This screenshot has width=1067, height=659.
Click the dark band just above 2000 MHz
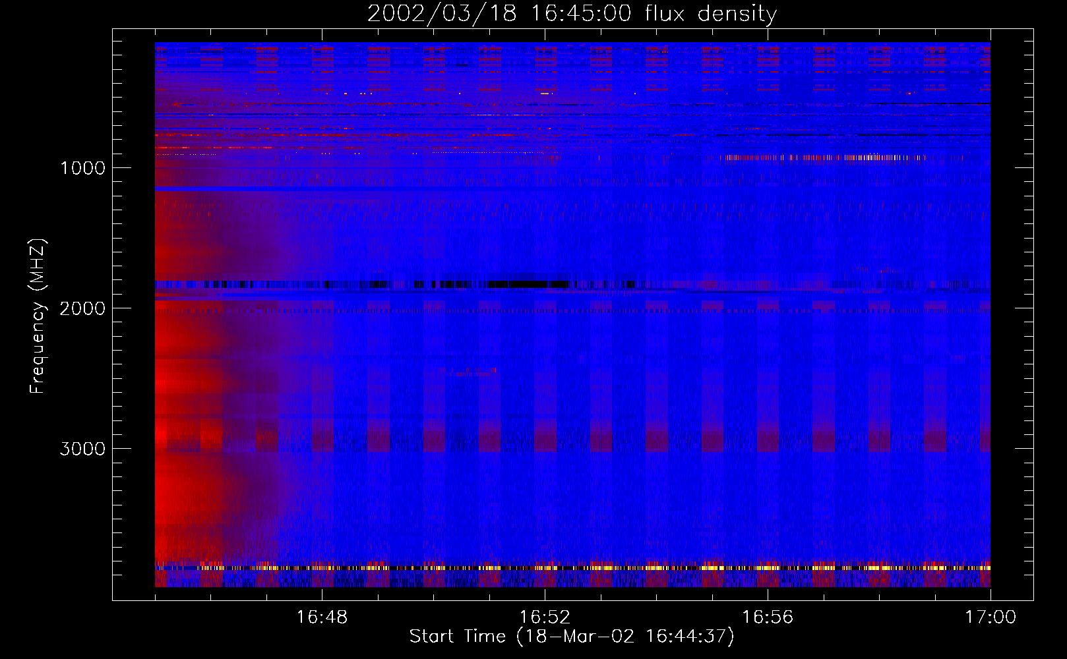click(572, 285)
